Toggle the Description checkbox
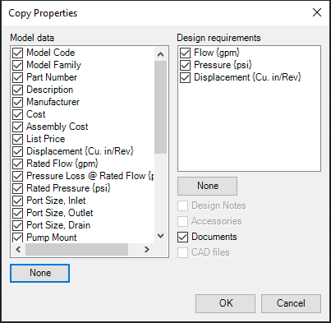The image size is (331, 323). tap(17, 90)
